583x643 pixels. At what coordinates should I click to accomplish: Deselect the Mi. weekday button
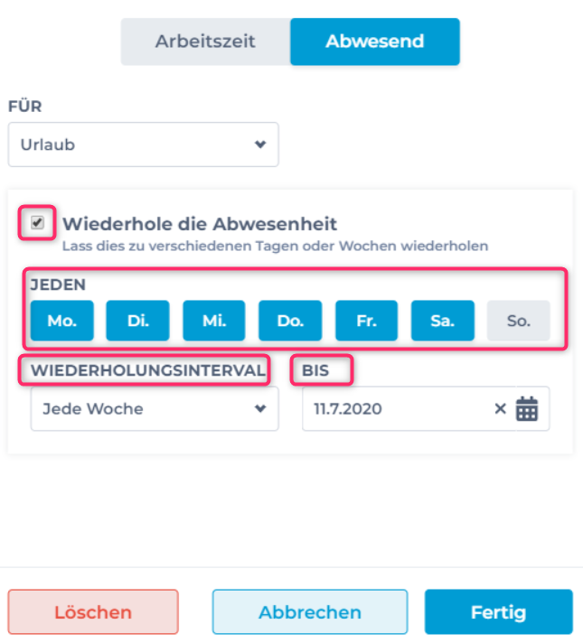(x=214, y=321)
